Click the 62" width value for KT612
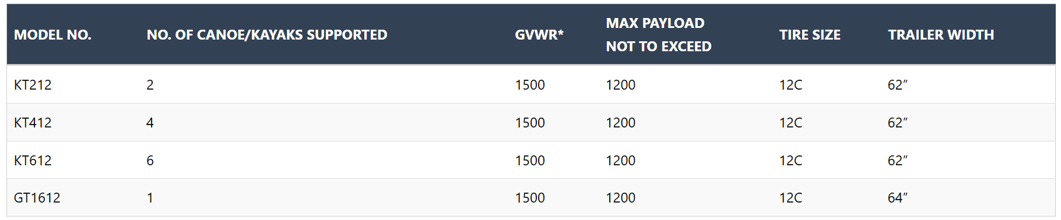 [x=898, y=161]
